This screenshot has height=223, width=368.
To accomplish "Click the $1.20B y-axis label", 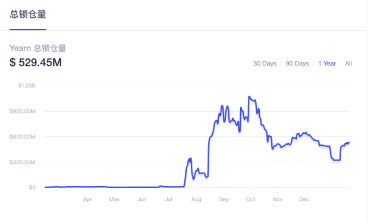I will coord(27,86).
